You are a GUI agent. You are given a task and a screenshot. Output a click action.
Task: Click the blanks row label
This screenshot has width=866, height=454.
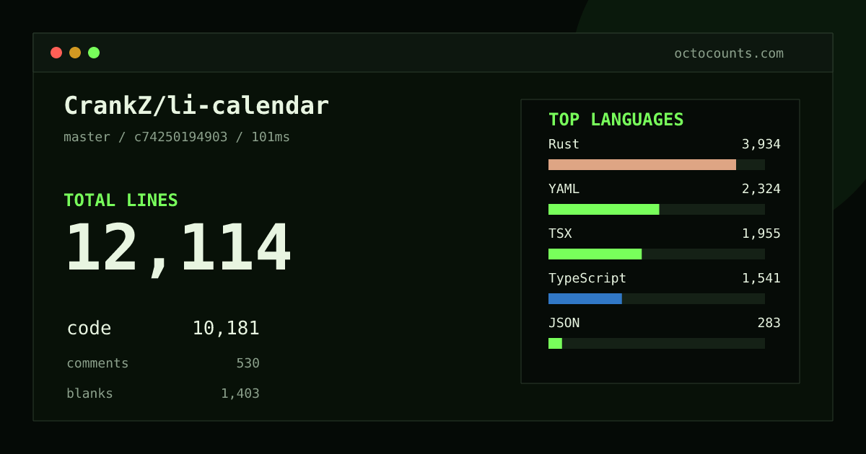point(89,393)
